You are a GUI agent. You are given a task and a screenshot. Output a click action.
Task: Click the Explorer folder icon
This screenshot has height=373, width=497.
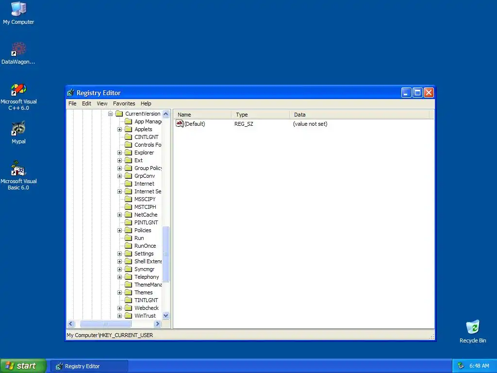[x=128, y=152]
